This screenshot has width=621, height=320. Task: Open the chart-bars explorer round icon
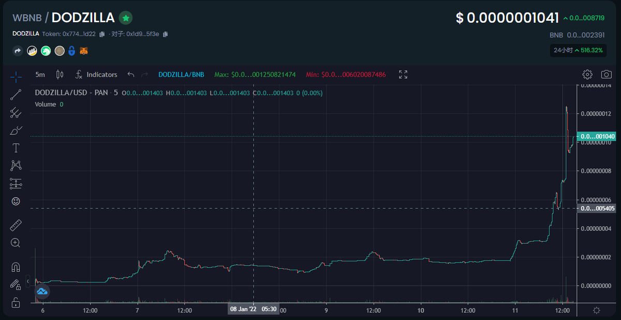32,51
